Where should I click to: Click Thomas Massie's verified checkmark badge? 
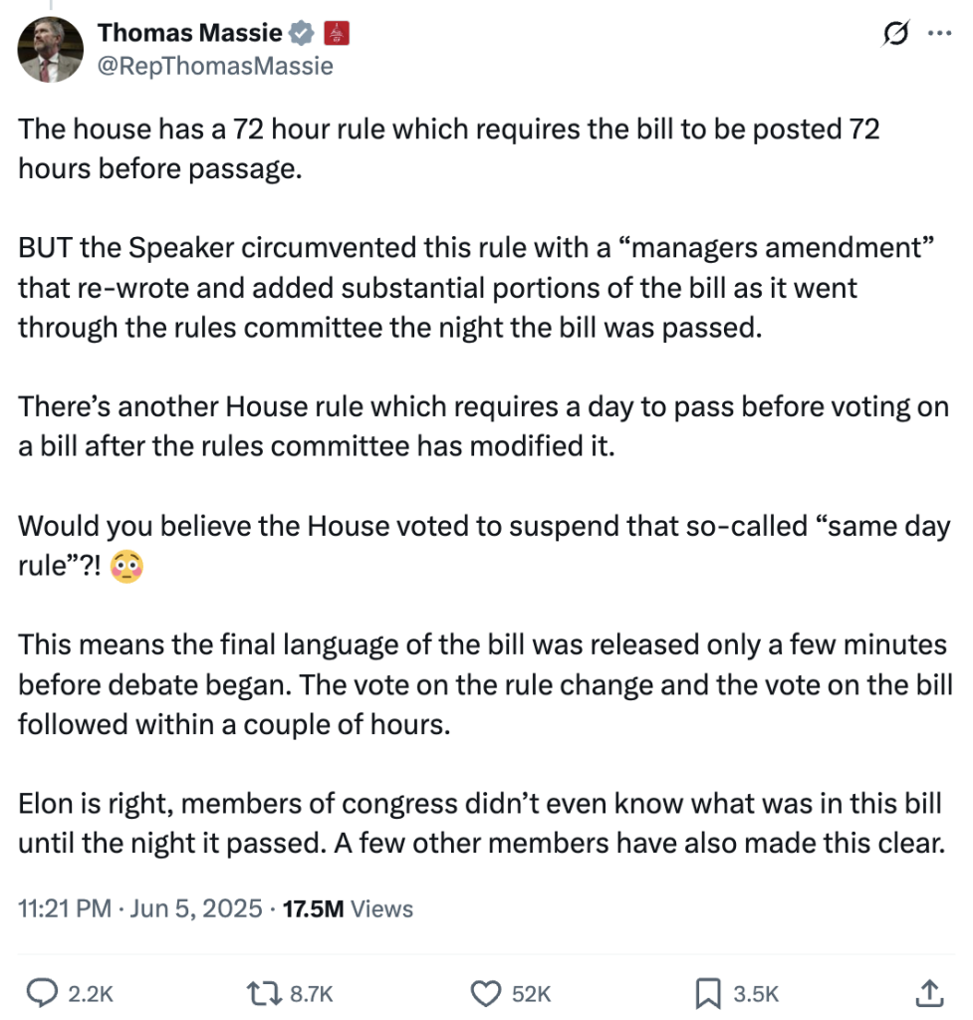301,32
